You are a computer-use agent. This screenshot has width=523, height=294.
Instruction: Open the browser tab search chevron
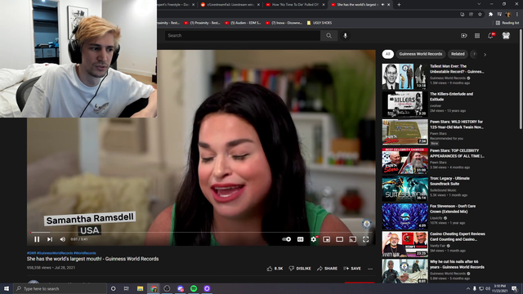pos(479,4)
